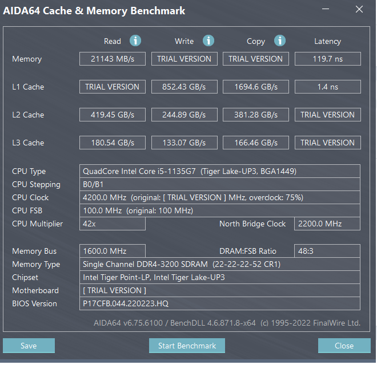Image resolution: width=377 pixels, height=365 pixels.
Task: Click the Start Benchmark button
Action: (187, 346)
